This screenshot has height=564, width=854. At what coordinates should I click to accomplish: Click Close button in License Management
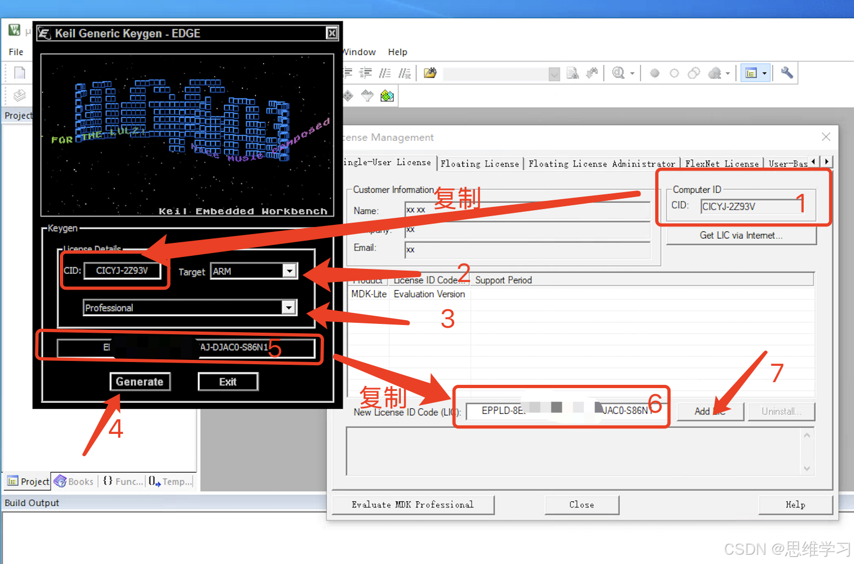click(x=582, y=505)
